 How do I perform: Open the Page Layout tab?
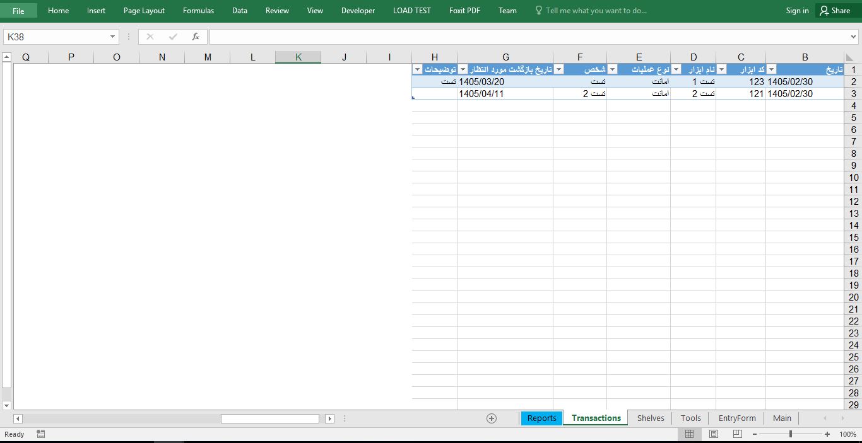coord(144,11)
